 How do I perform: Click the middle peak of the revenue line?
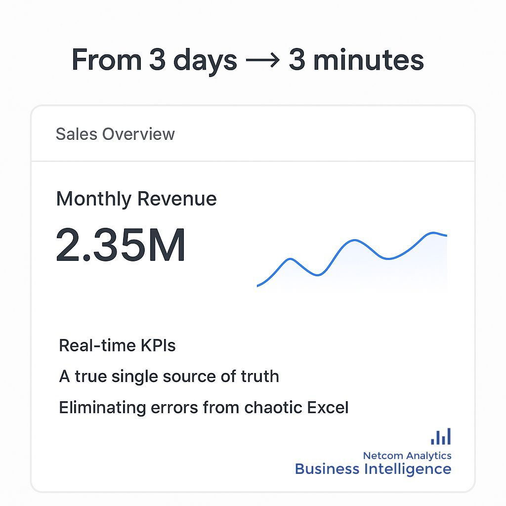[x=355, y=241]
